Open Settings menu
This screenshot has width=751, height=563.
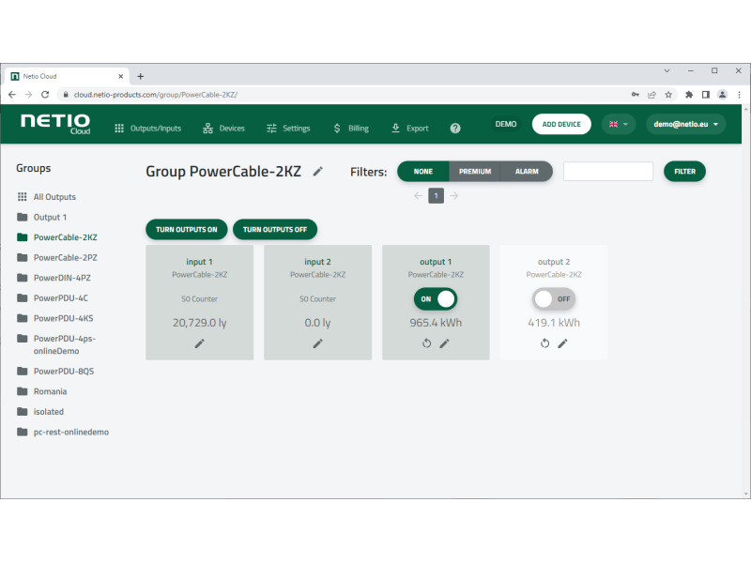click(x=288, y=129)
